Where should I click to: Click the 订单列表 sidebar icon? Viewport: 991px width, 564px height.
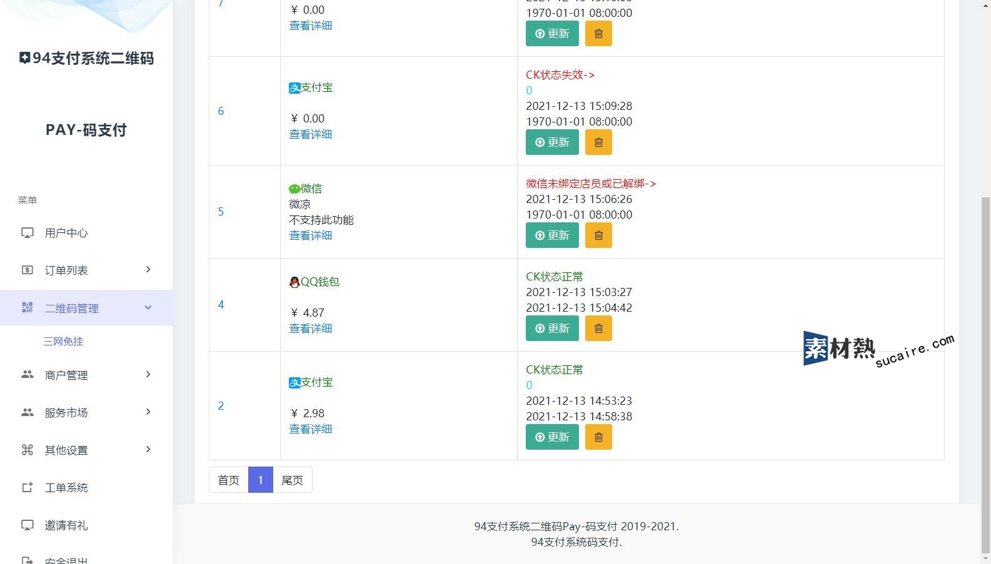(28, 270)
